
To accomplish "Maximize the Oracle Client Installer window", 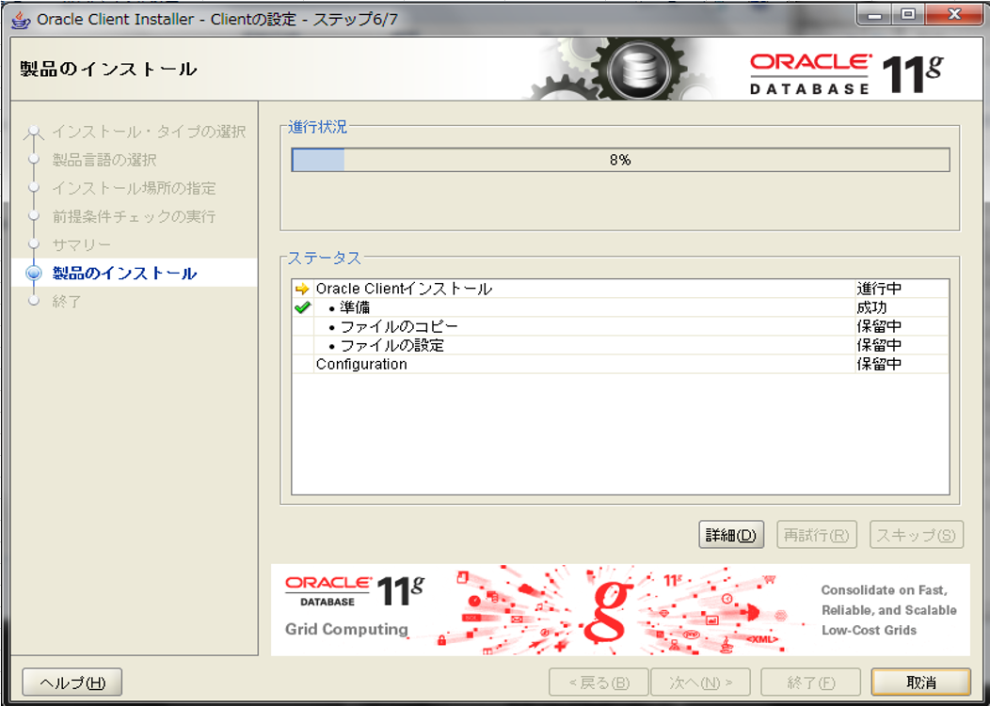I will (x=908, y=15).
